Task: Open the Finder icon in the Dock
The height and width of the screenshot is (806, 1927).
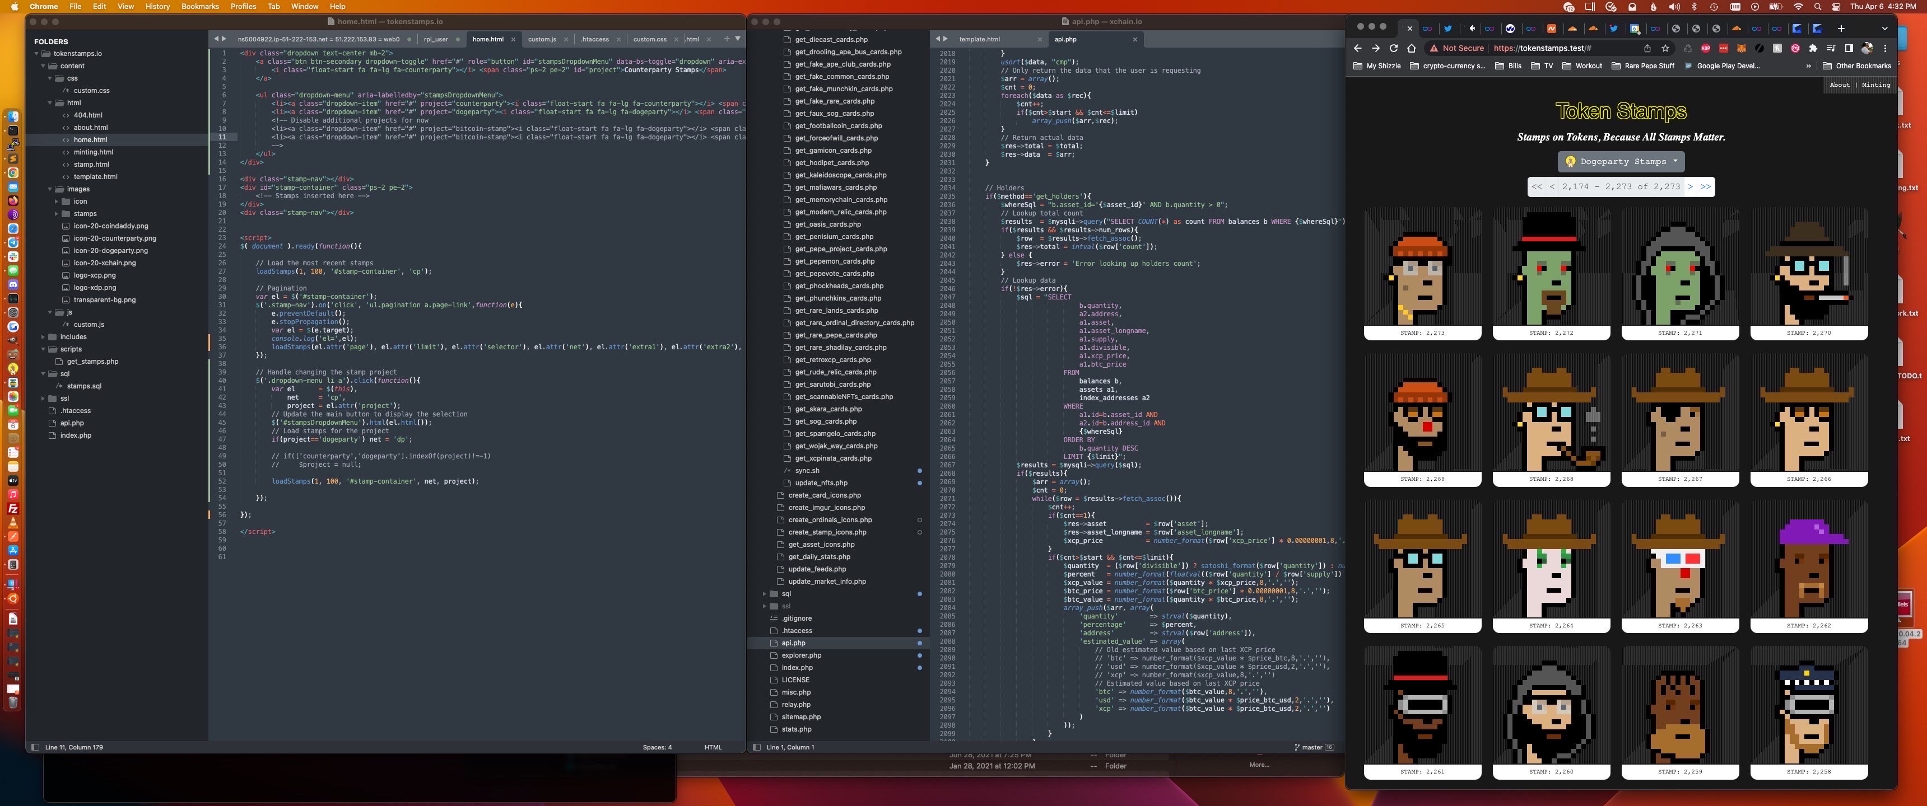Action: point(13,116)
